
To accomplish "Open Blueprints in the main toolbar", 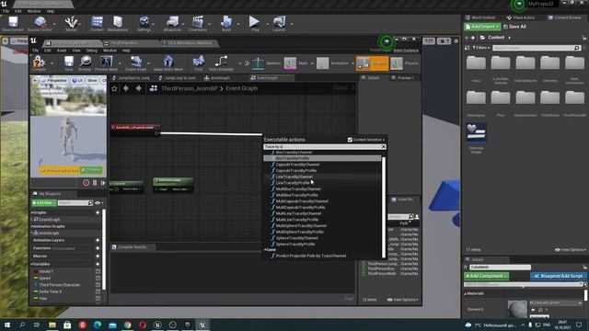I will 172,24.
